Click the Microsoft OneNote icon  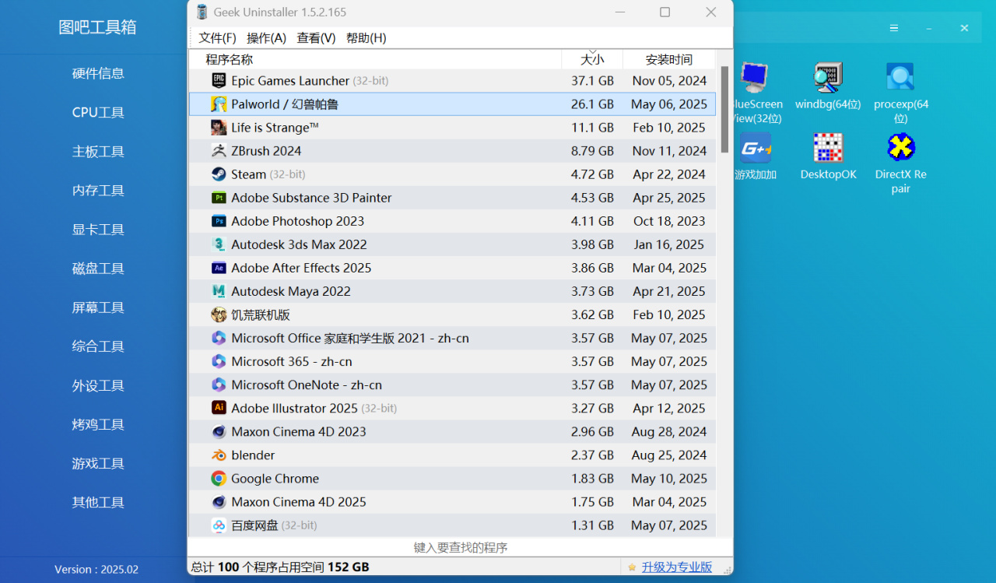219,385
